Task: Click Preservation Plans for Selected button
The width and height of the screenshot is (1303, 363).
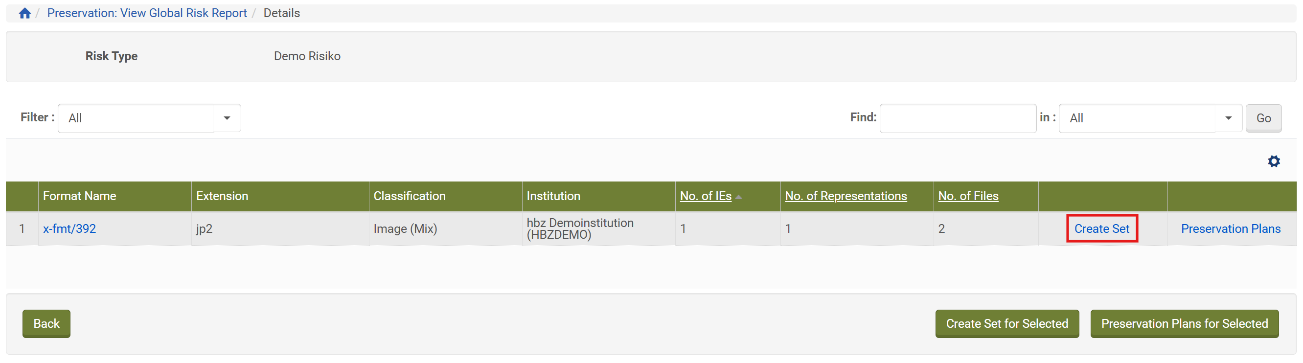Action: [1184, 323]
